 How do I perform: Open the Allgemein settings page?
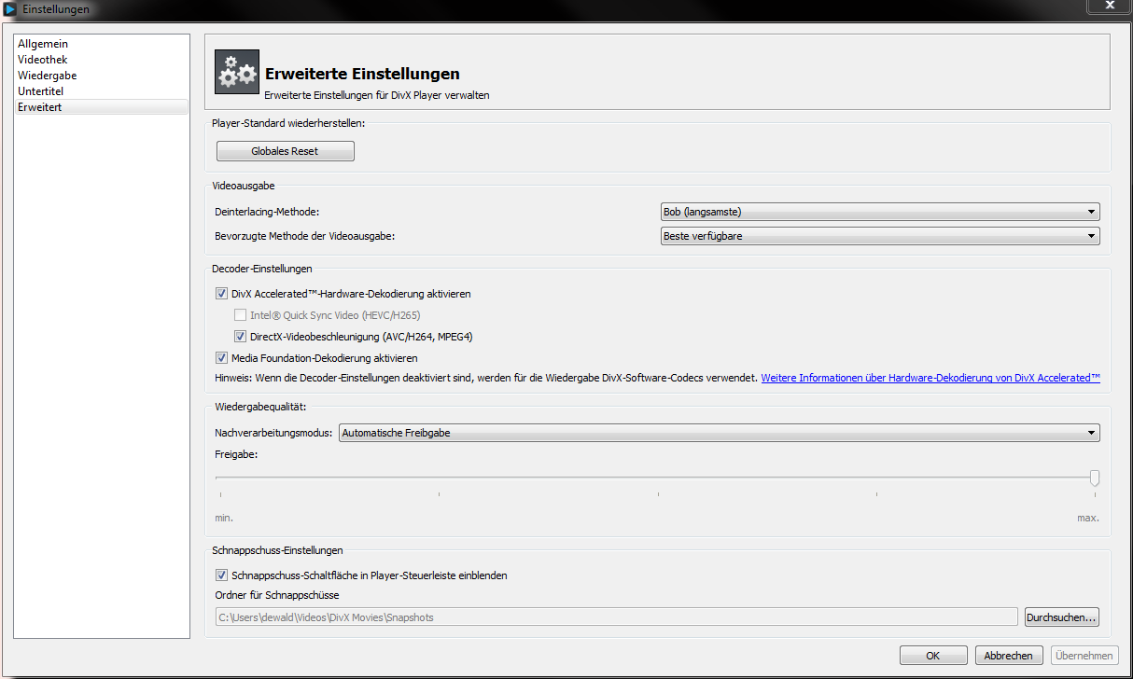(x=101, y=44)
